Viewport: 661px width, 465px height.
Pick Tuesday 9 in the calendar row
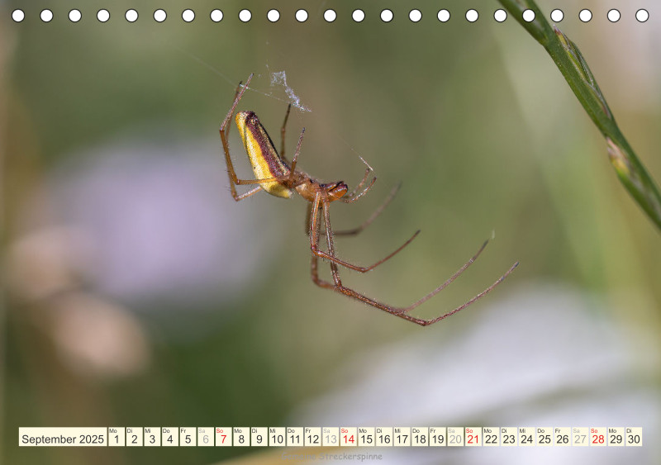pos(259,437)
